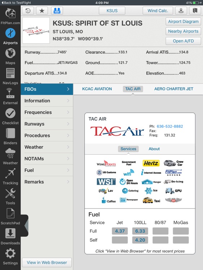The width and height of the screenshot is (203, 270).
Task: Open app Settings gear
Action: coord(10,256)
